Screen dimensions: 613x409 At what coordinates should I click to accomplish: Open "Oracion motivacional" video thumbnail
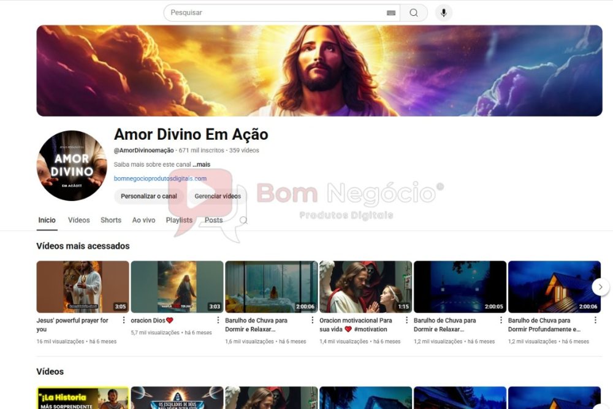click(x=365, y=286)
